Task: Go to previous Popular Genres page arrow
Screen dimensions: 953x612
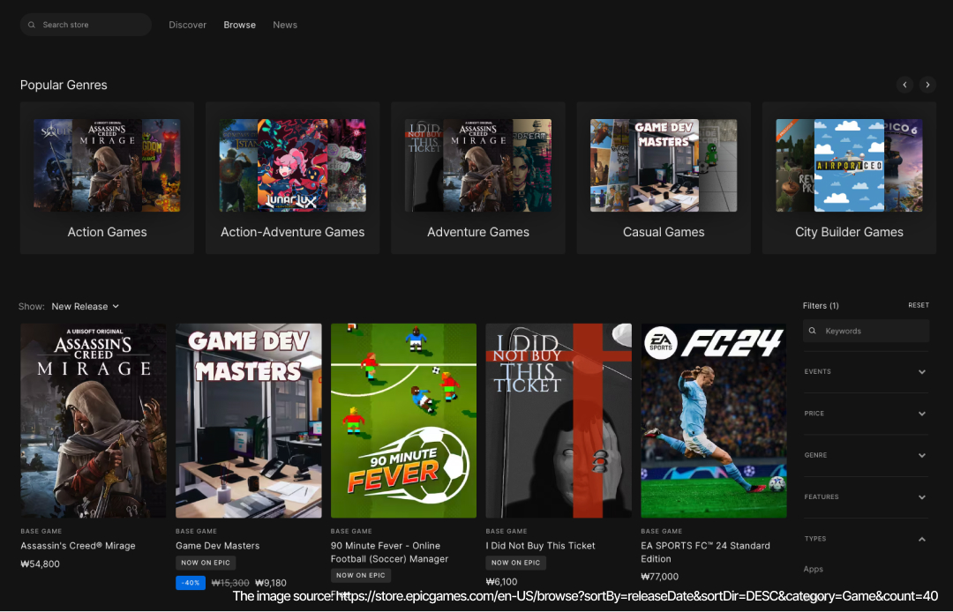Action: [x=904, y=85]
